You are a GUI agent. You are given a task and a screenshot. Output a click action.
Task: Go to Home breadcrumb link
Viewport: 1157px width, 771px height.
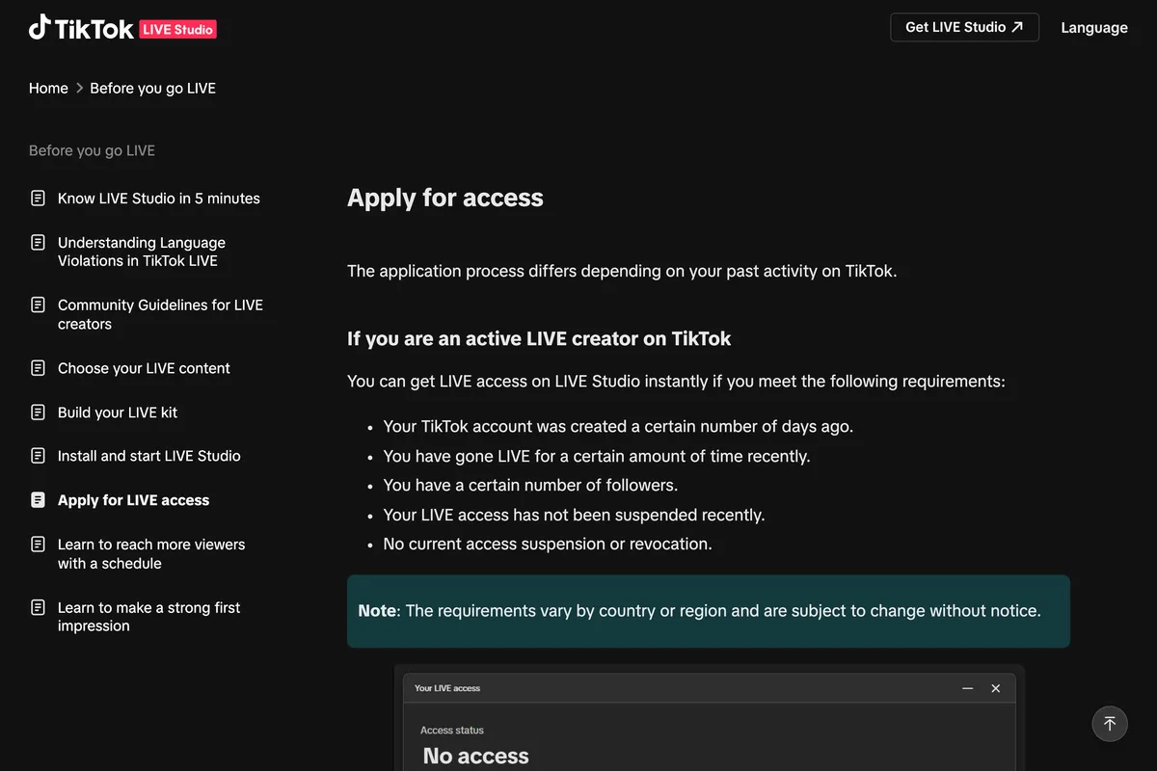click(48, 88)
